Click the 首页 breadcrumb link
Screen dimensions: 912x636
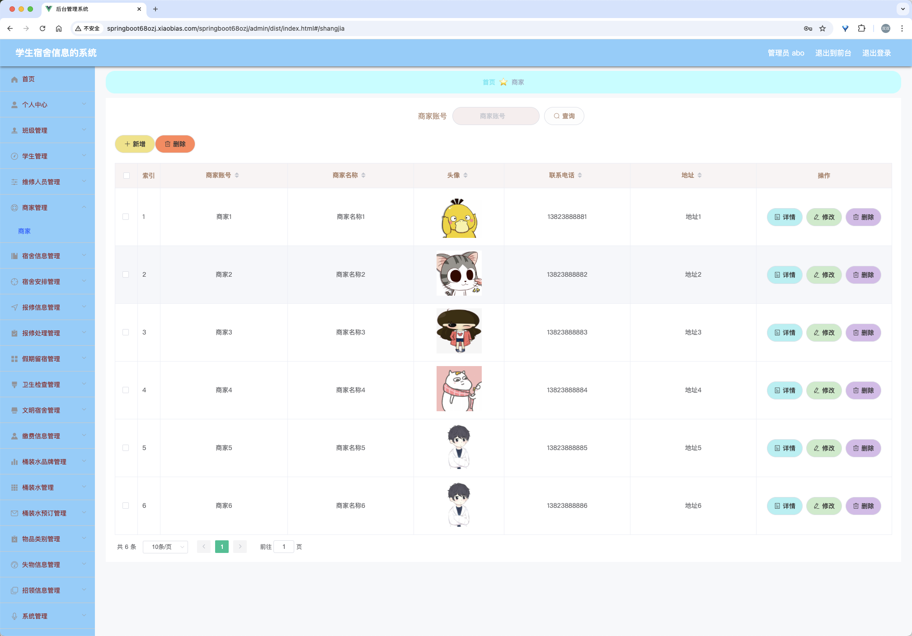coord(489,83)
